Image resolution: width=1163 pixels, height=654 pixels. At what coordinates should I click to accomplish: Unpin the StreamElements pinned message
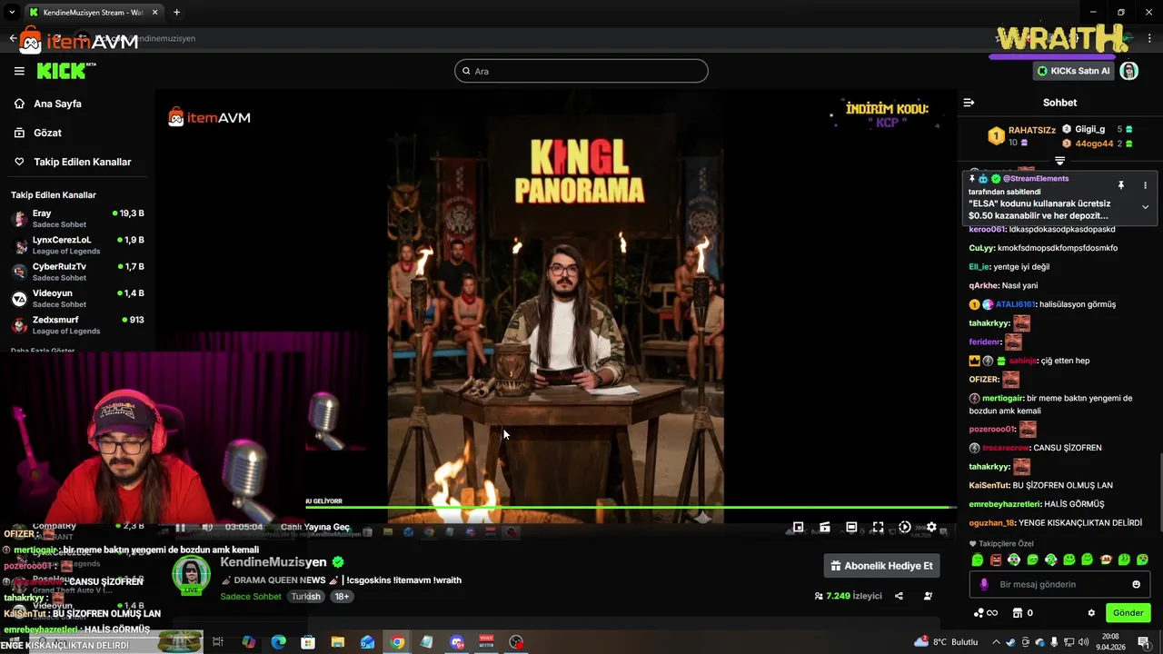coord(1121,185)
